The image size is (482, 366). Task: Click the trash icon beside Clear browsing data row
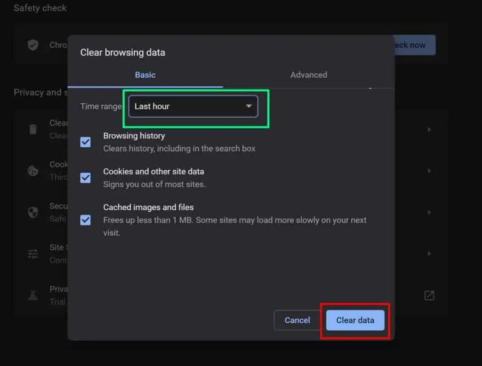click(33, 129)
